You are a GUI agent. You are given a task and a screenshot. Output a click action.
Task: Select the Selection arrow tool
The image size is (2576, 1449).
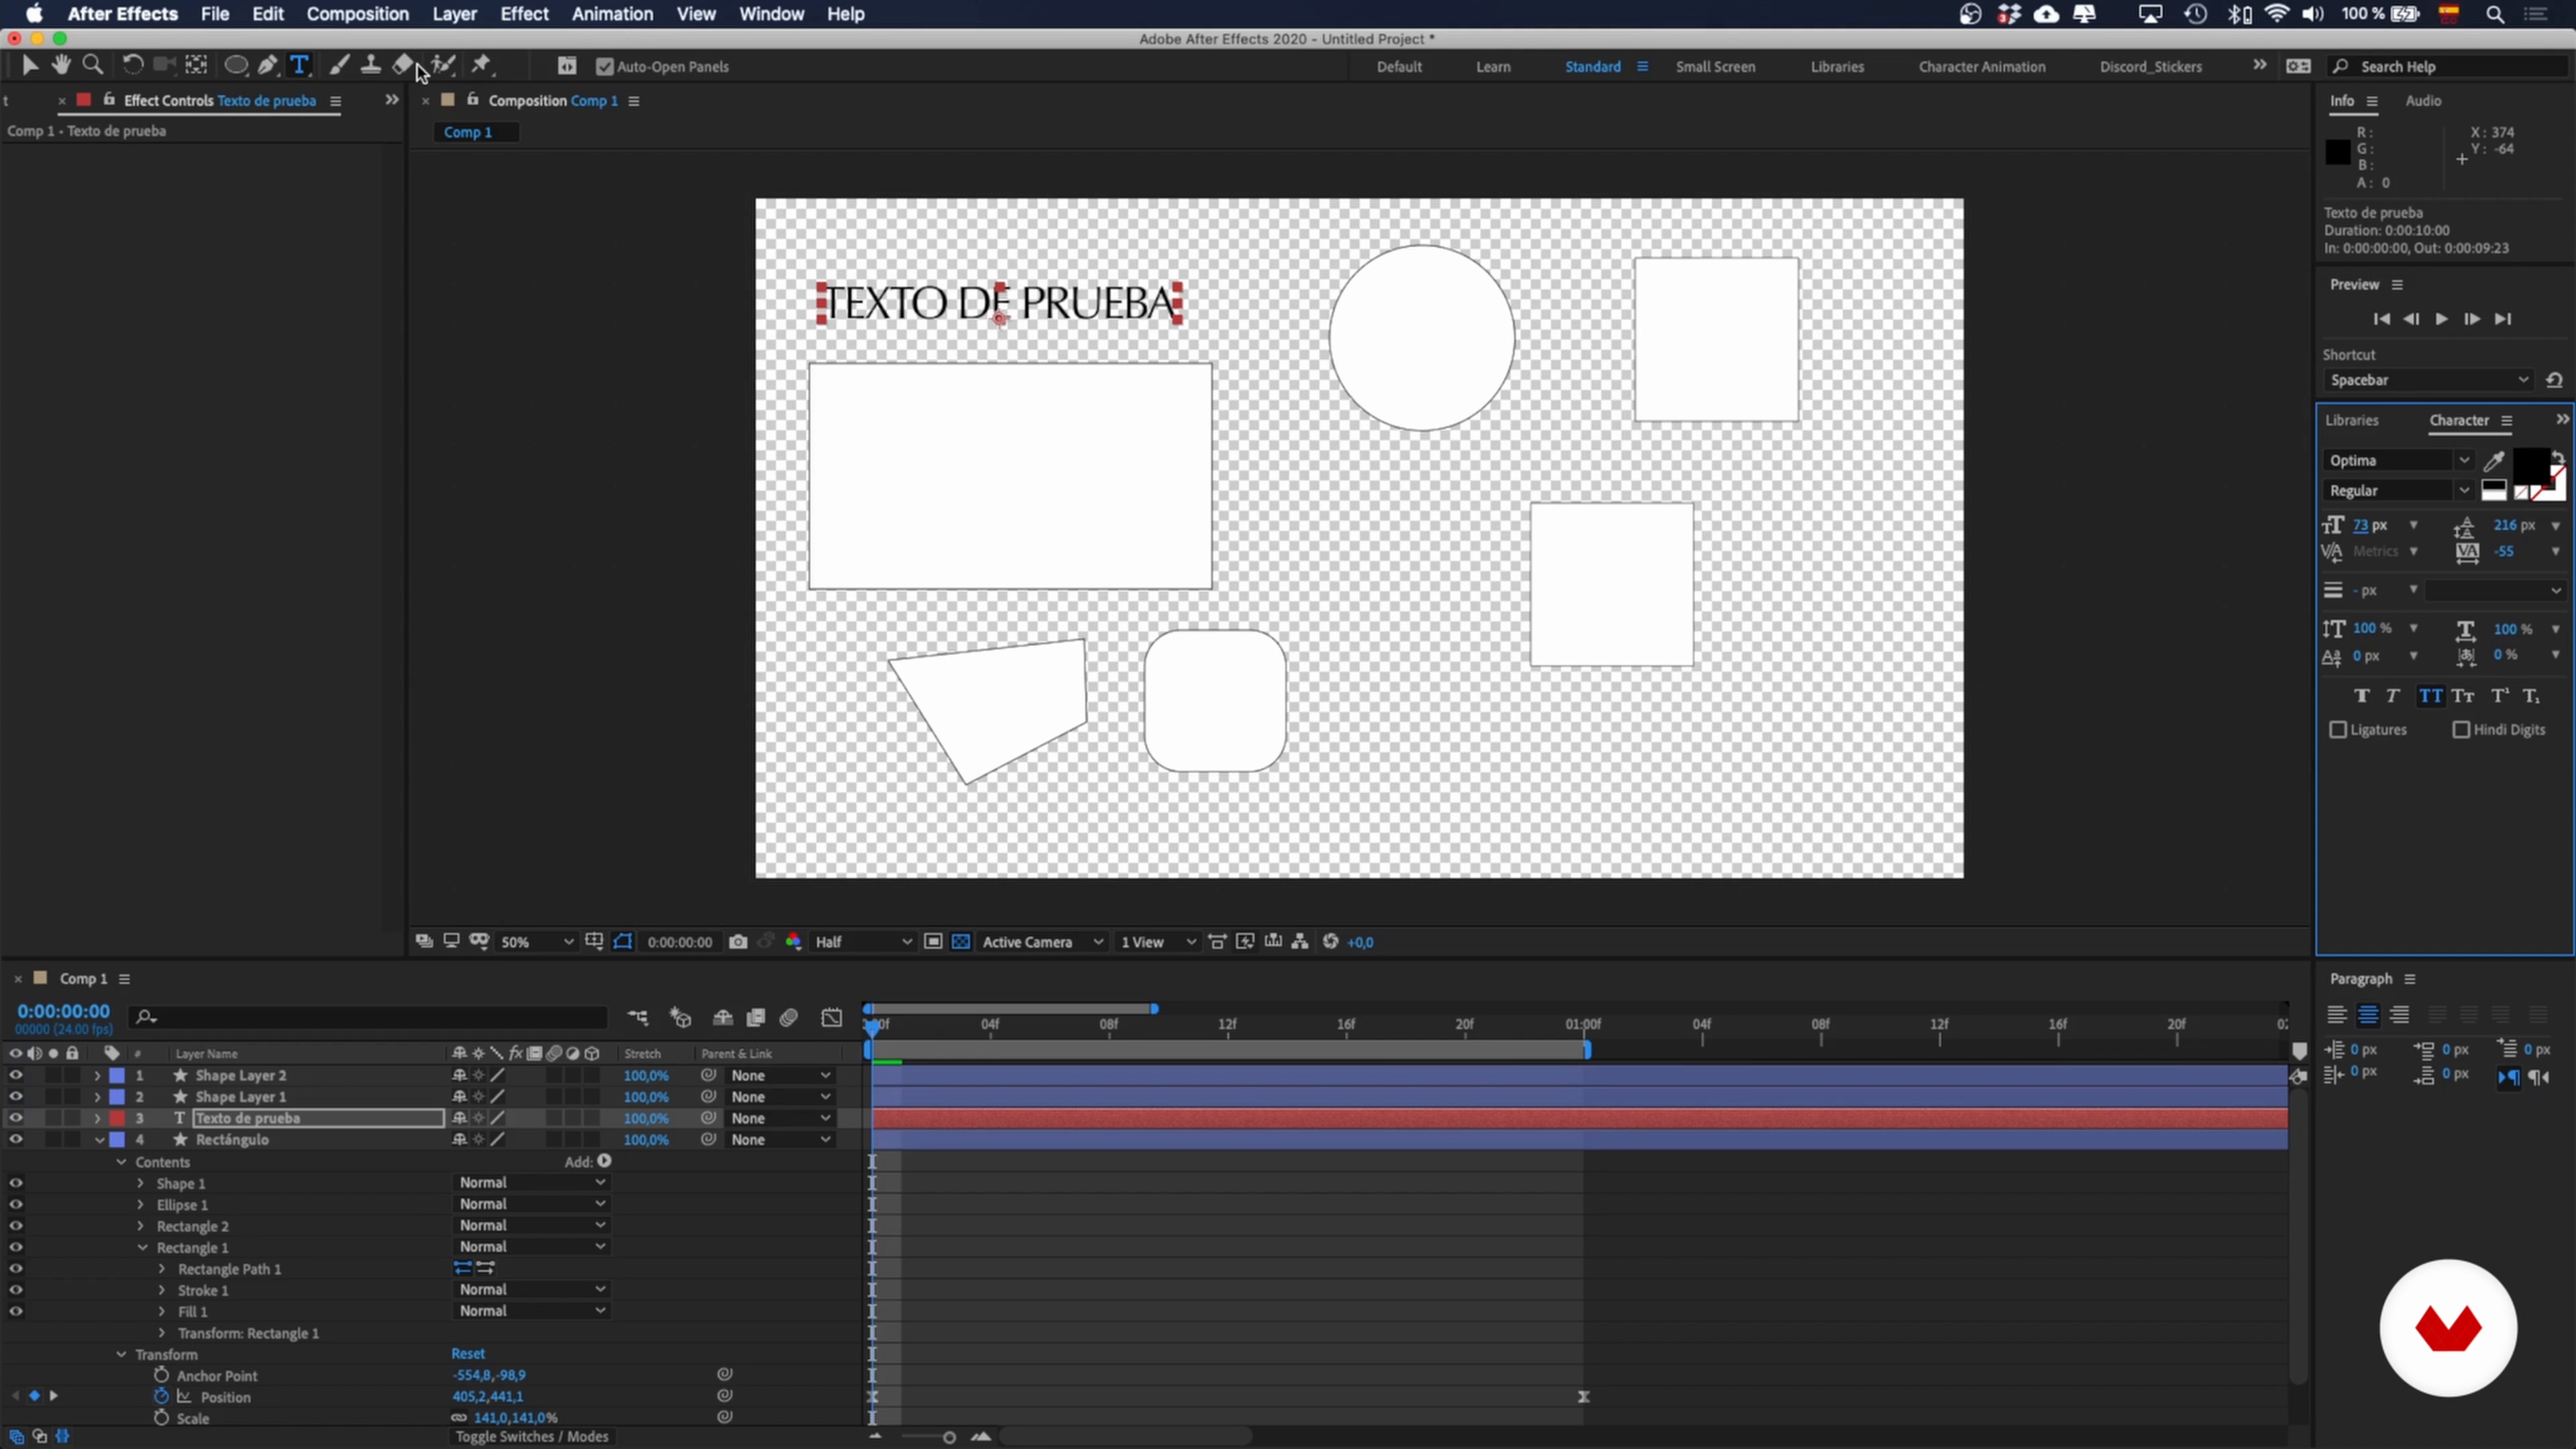30,66
